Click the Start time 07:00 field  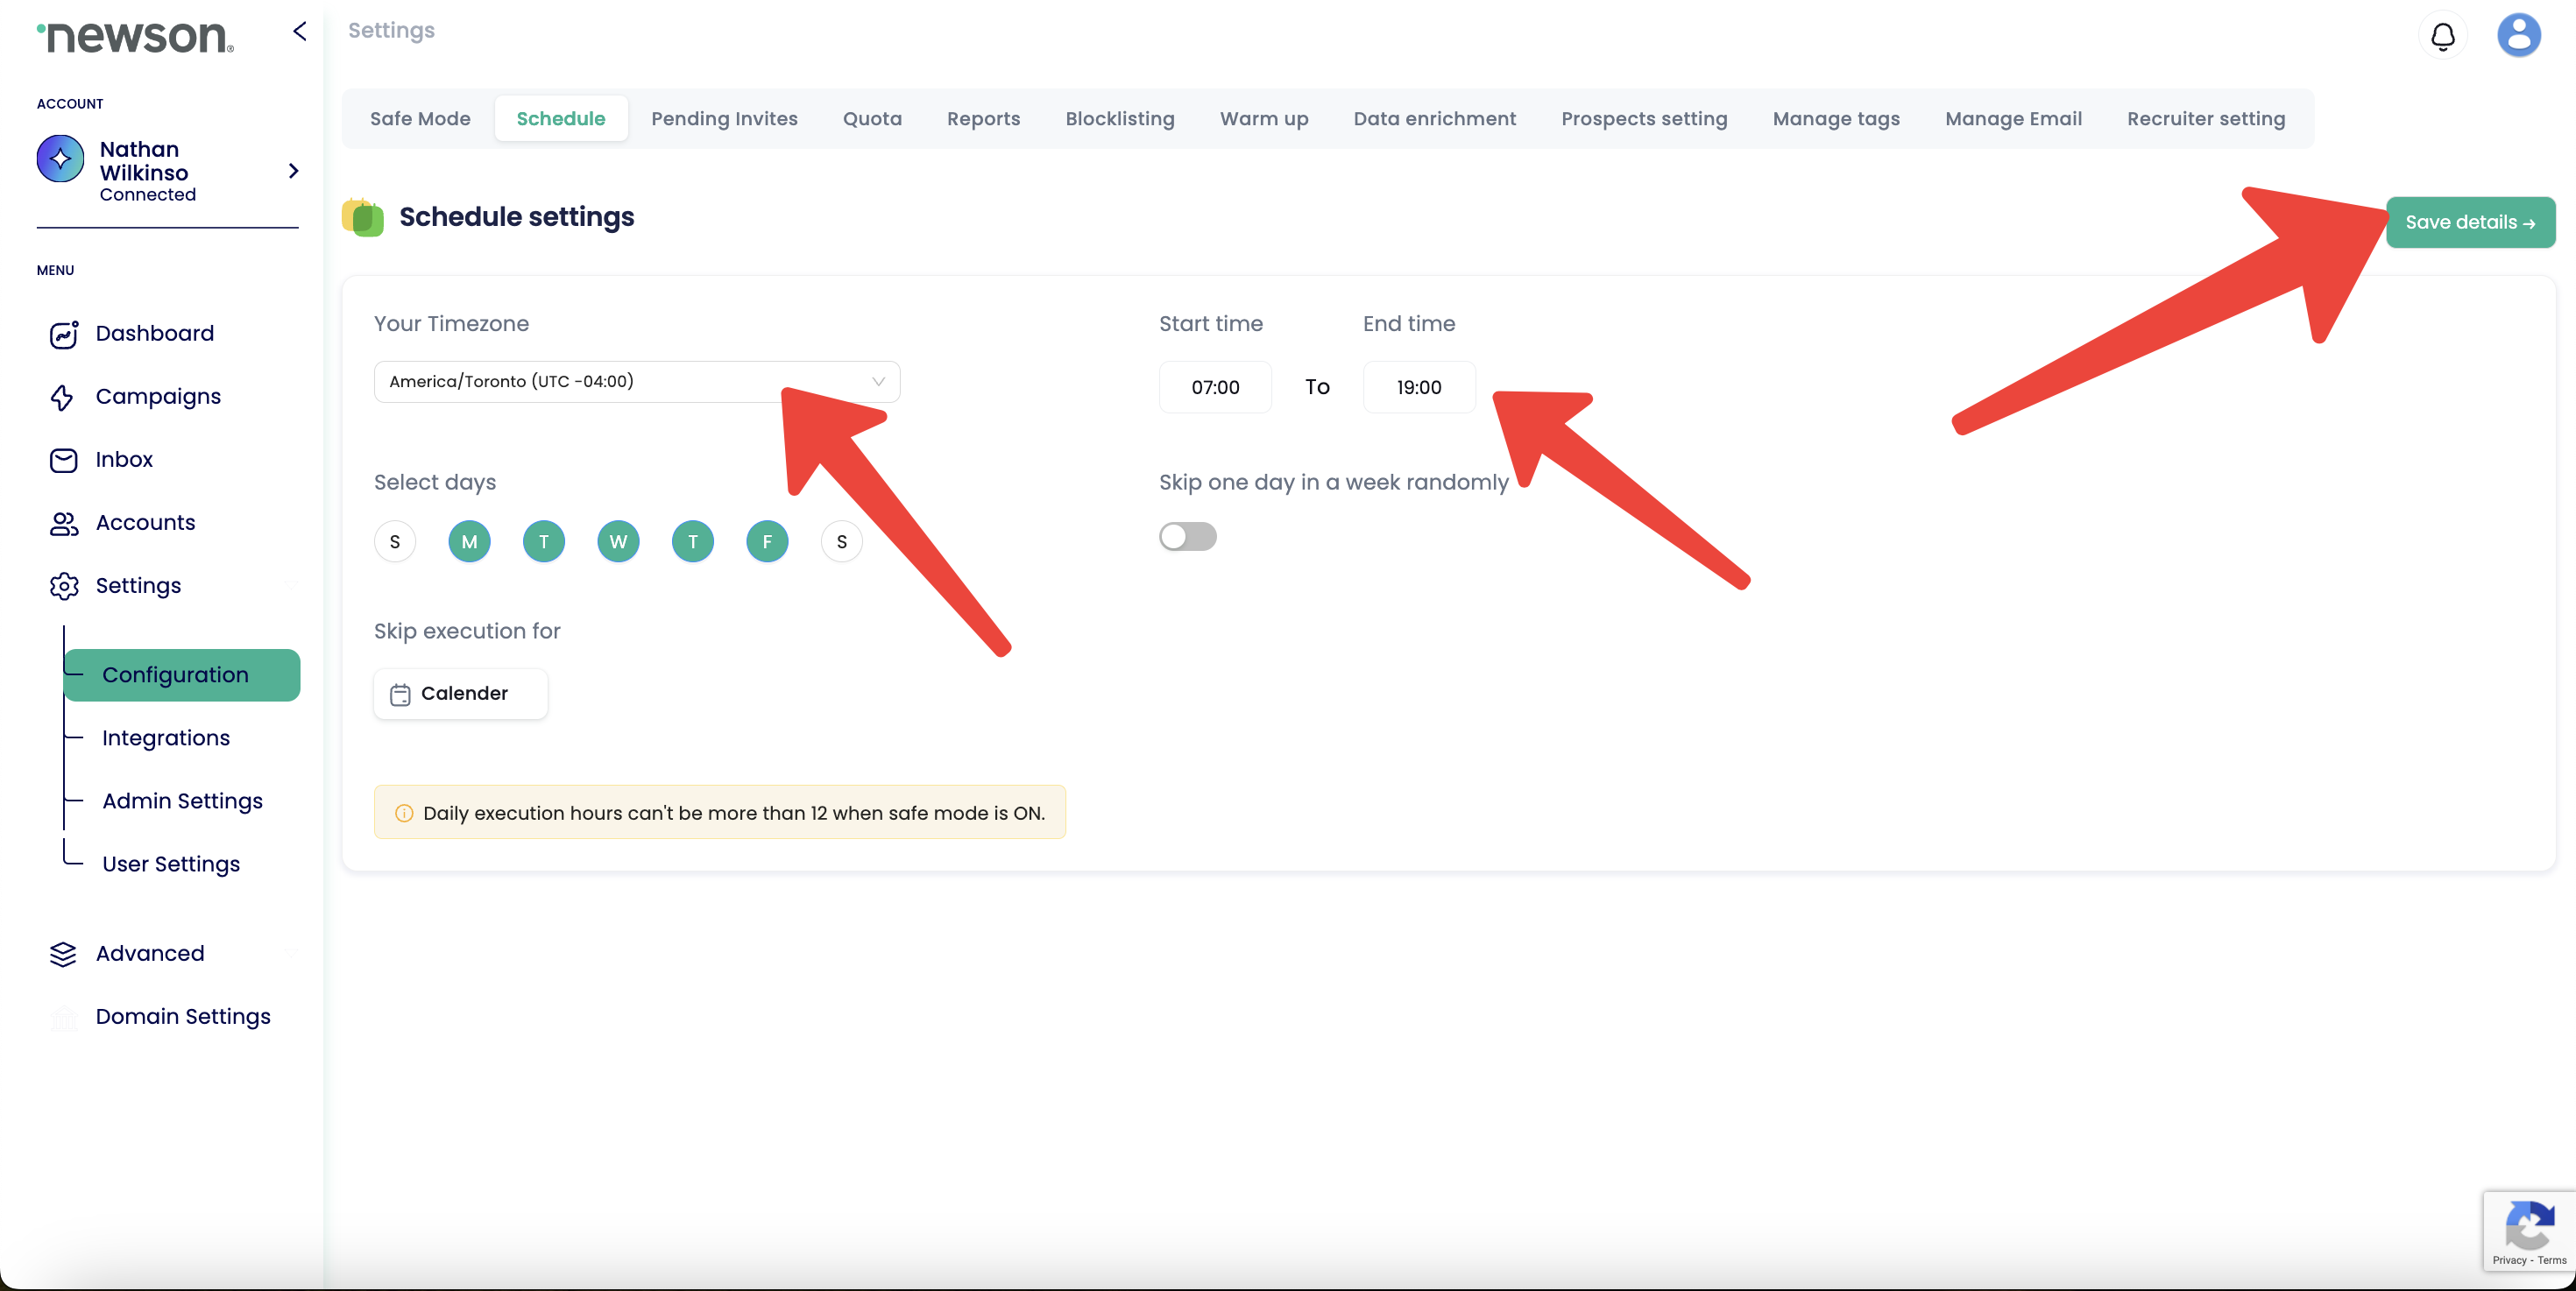(1214, 388)
